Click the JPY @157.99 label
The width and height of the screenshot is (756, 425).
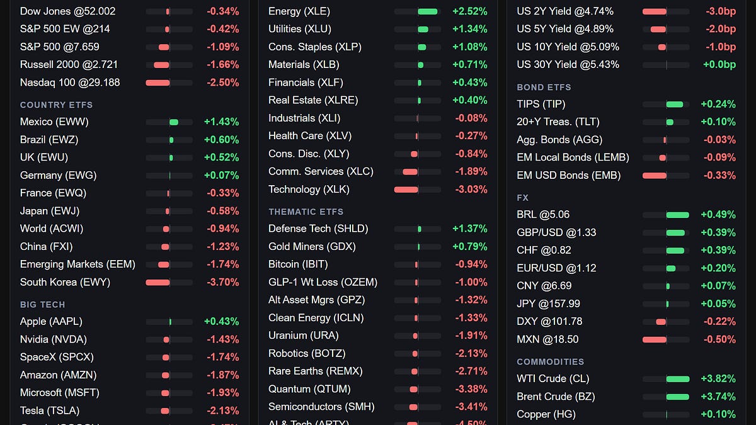[548, 303]
